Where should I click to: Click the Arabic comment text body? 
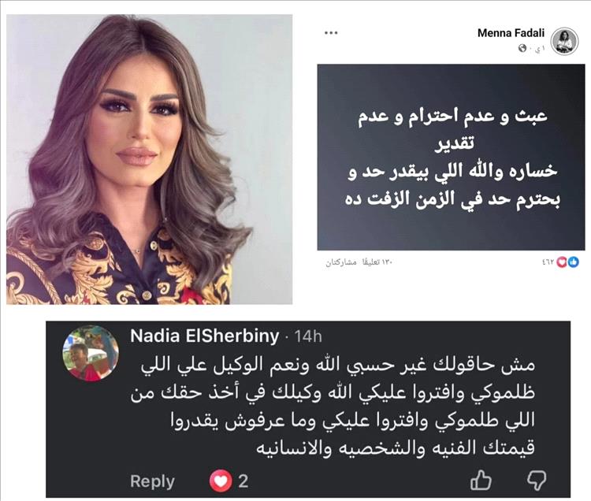point(333,406)
